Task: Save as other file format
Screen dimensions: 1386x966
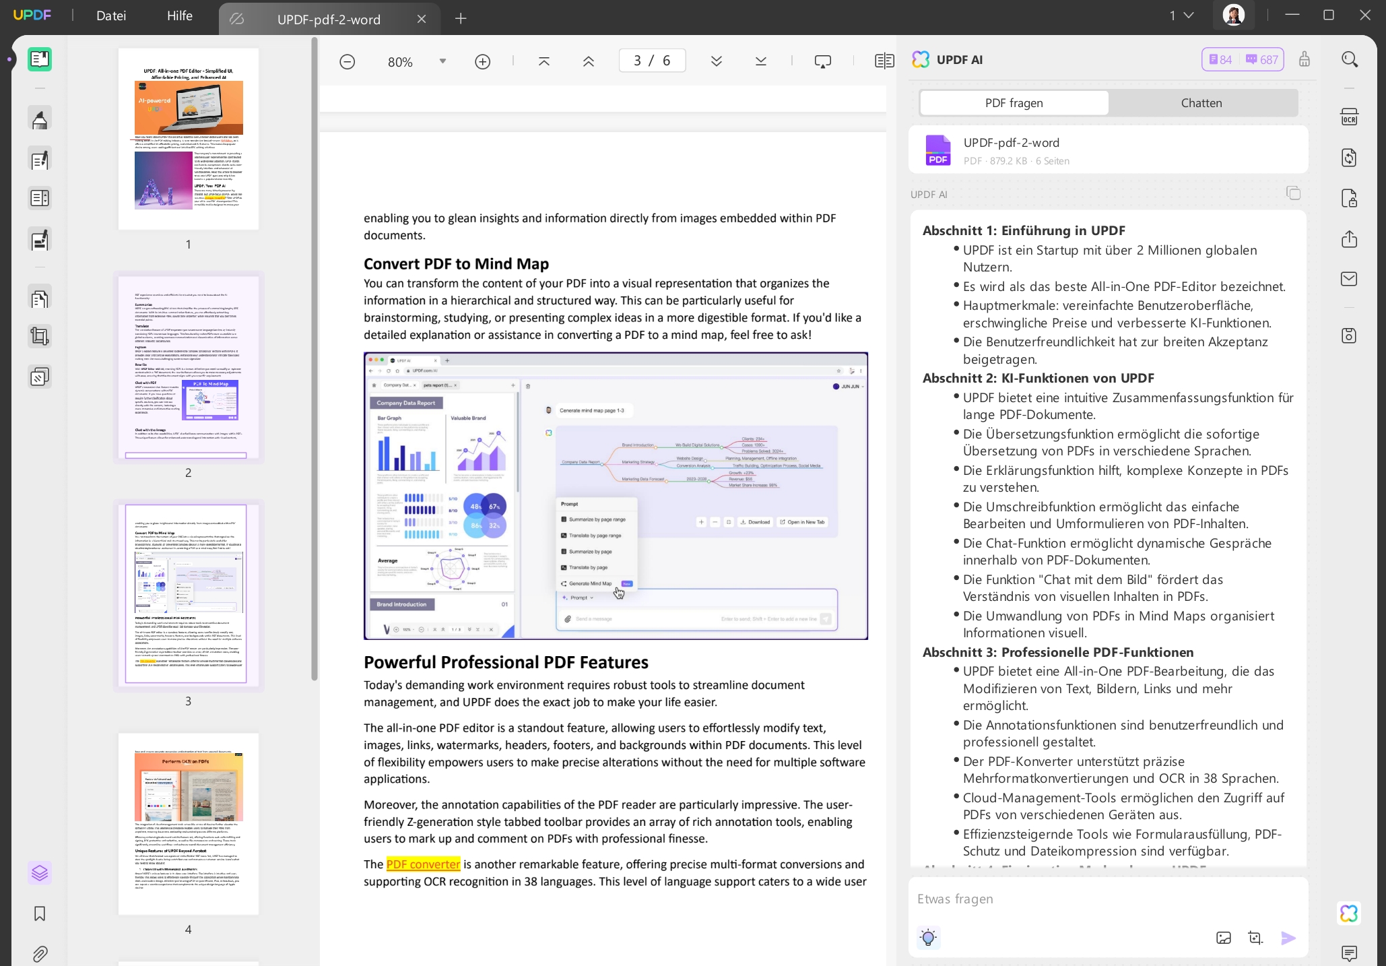Action: point(1349,335)
